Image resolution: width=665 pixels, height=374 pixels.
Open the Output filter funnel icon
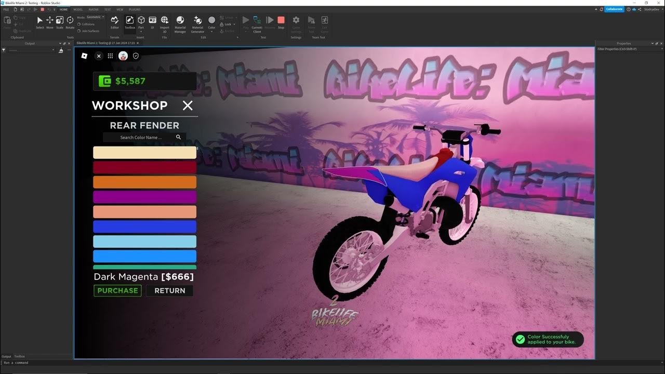point(4,50)
